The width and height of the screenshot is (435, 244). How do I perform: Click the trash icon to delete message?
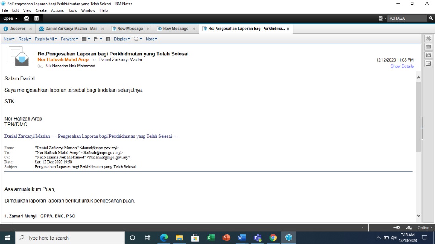point(108,39)
